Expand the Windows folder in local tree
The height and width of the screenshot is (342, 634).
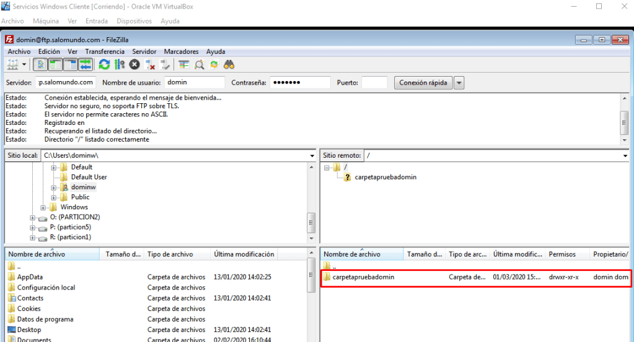pyautogui.click(x=43, y=207)
